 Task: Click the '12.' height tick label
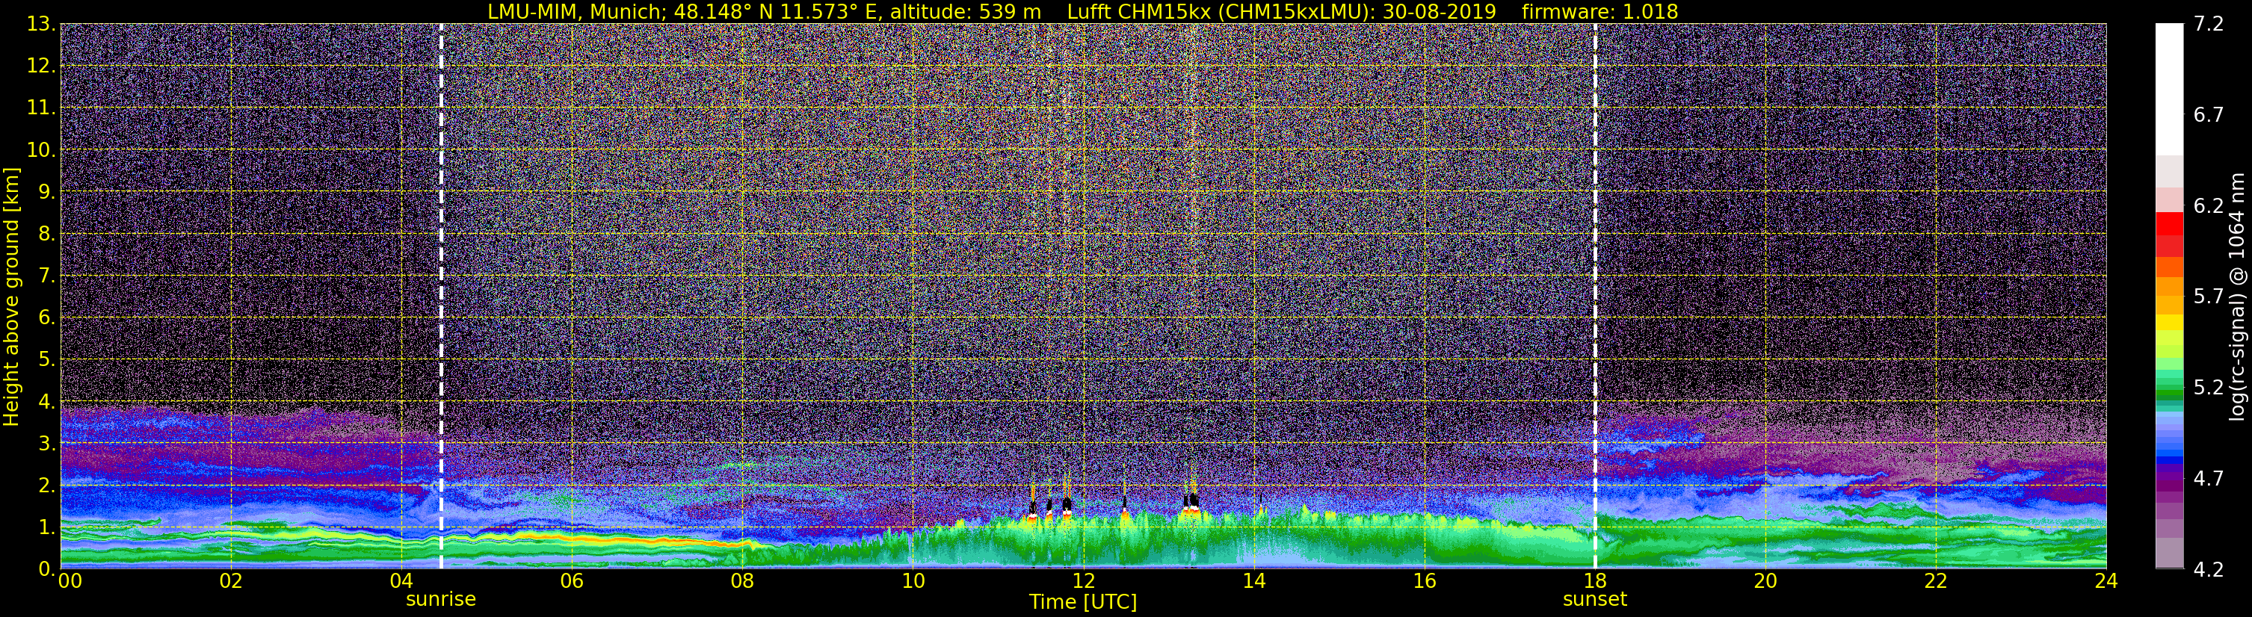[41, 66]
